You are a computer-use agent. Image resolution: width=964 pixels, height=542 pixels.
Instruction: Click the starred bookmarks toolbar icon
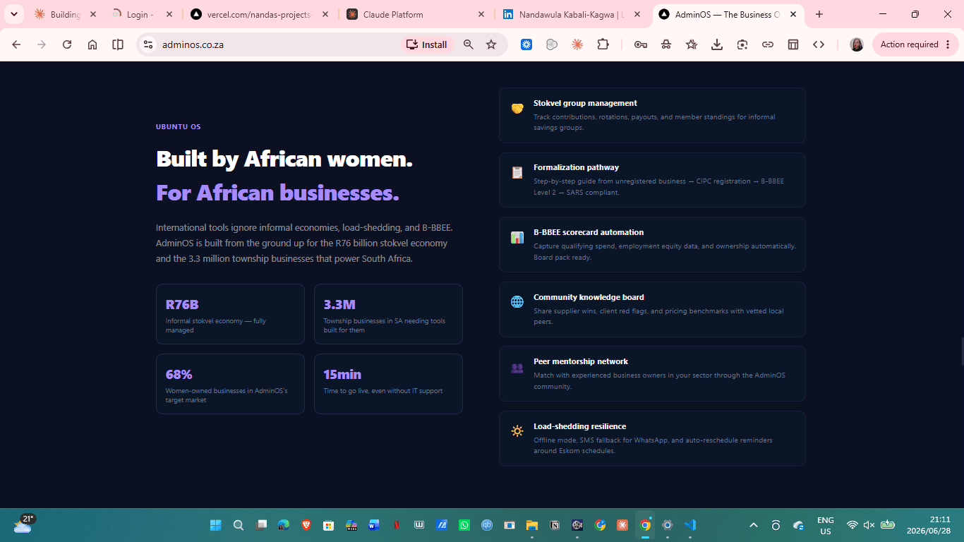point(692,44)
